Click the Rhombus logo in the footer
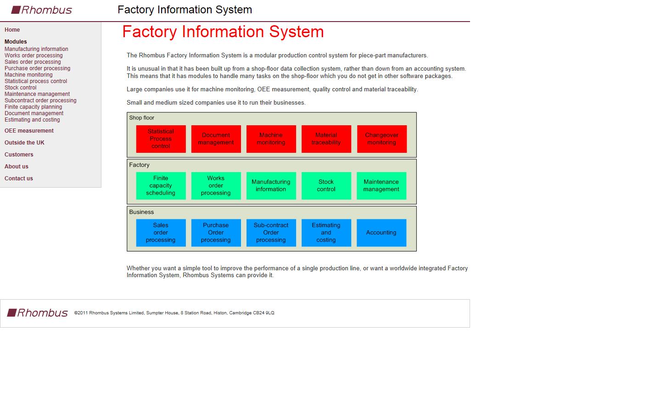Screen dimensions: 661x413 [x=38, y=313]
